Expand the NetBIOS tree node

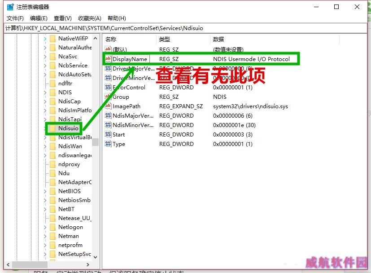click(x=45, y=191)
